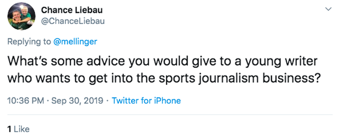
Task: Open the 10:36 PM timestamp
Action: [x=25, y=101]
